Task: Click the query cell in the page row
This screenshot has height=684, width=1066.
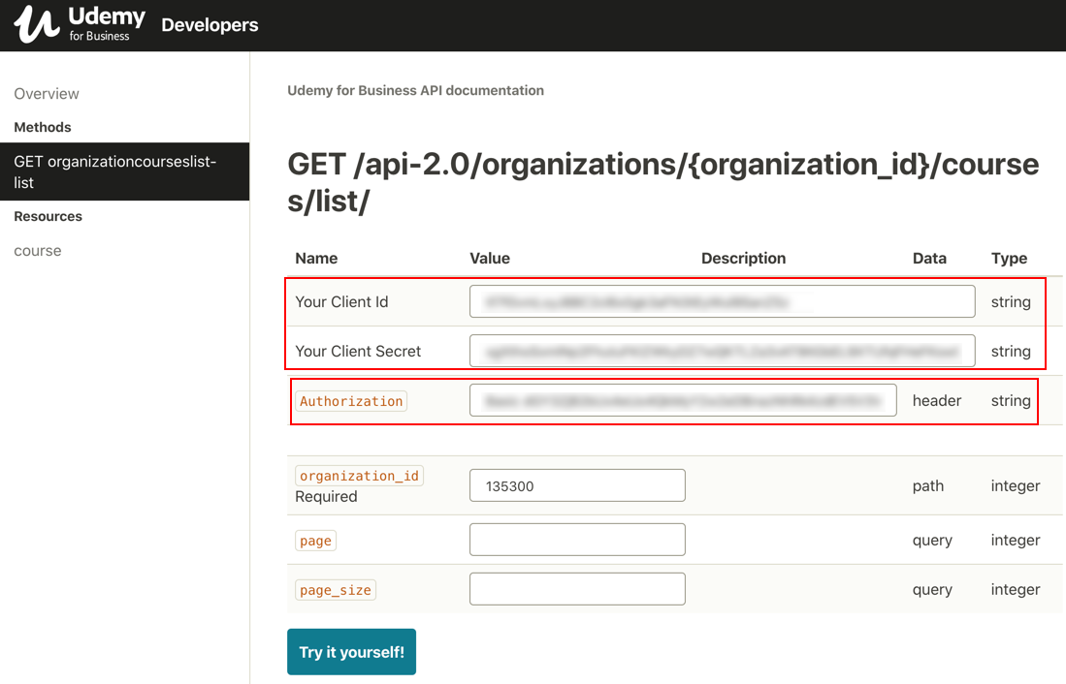Action: [x=932, y=540]
